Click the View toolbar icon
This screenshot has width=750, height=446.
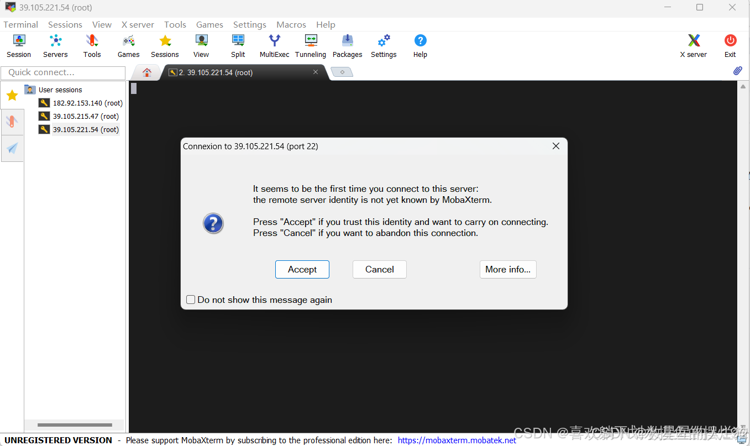(201, 46)
